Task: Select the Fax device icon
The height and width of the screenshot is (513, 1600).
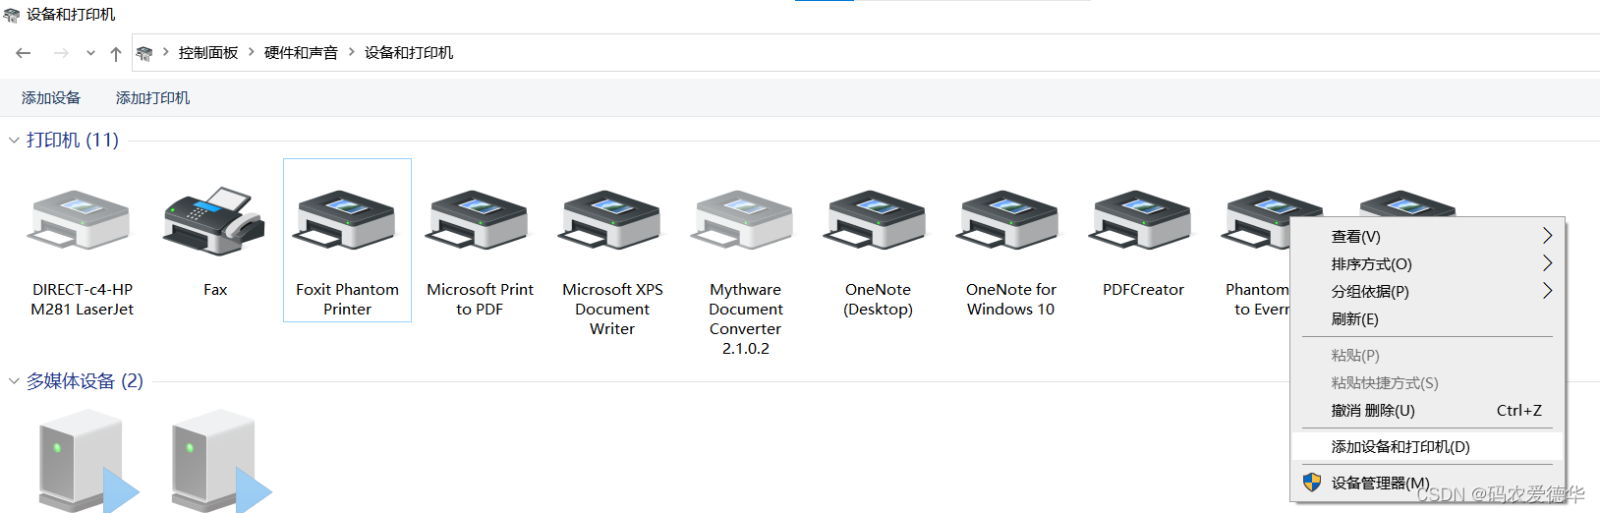Action: [x=214, y=221]
